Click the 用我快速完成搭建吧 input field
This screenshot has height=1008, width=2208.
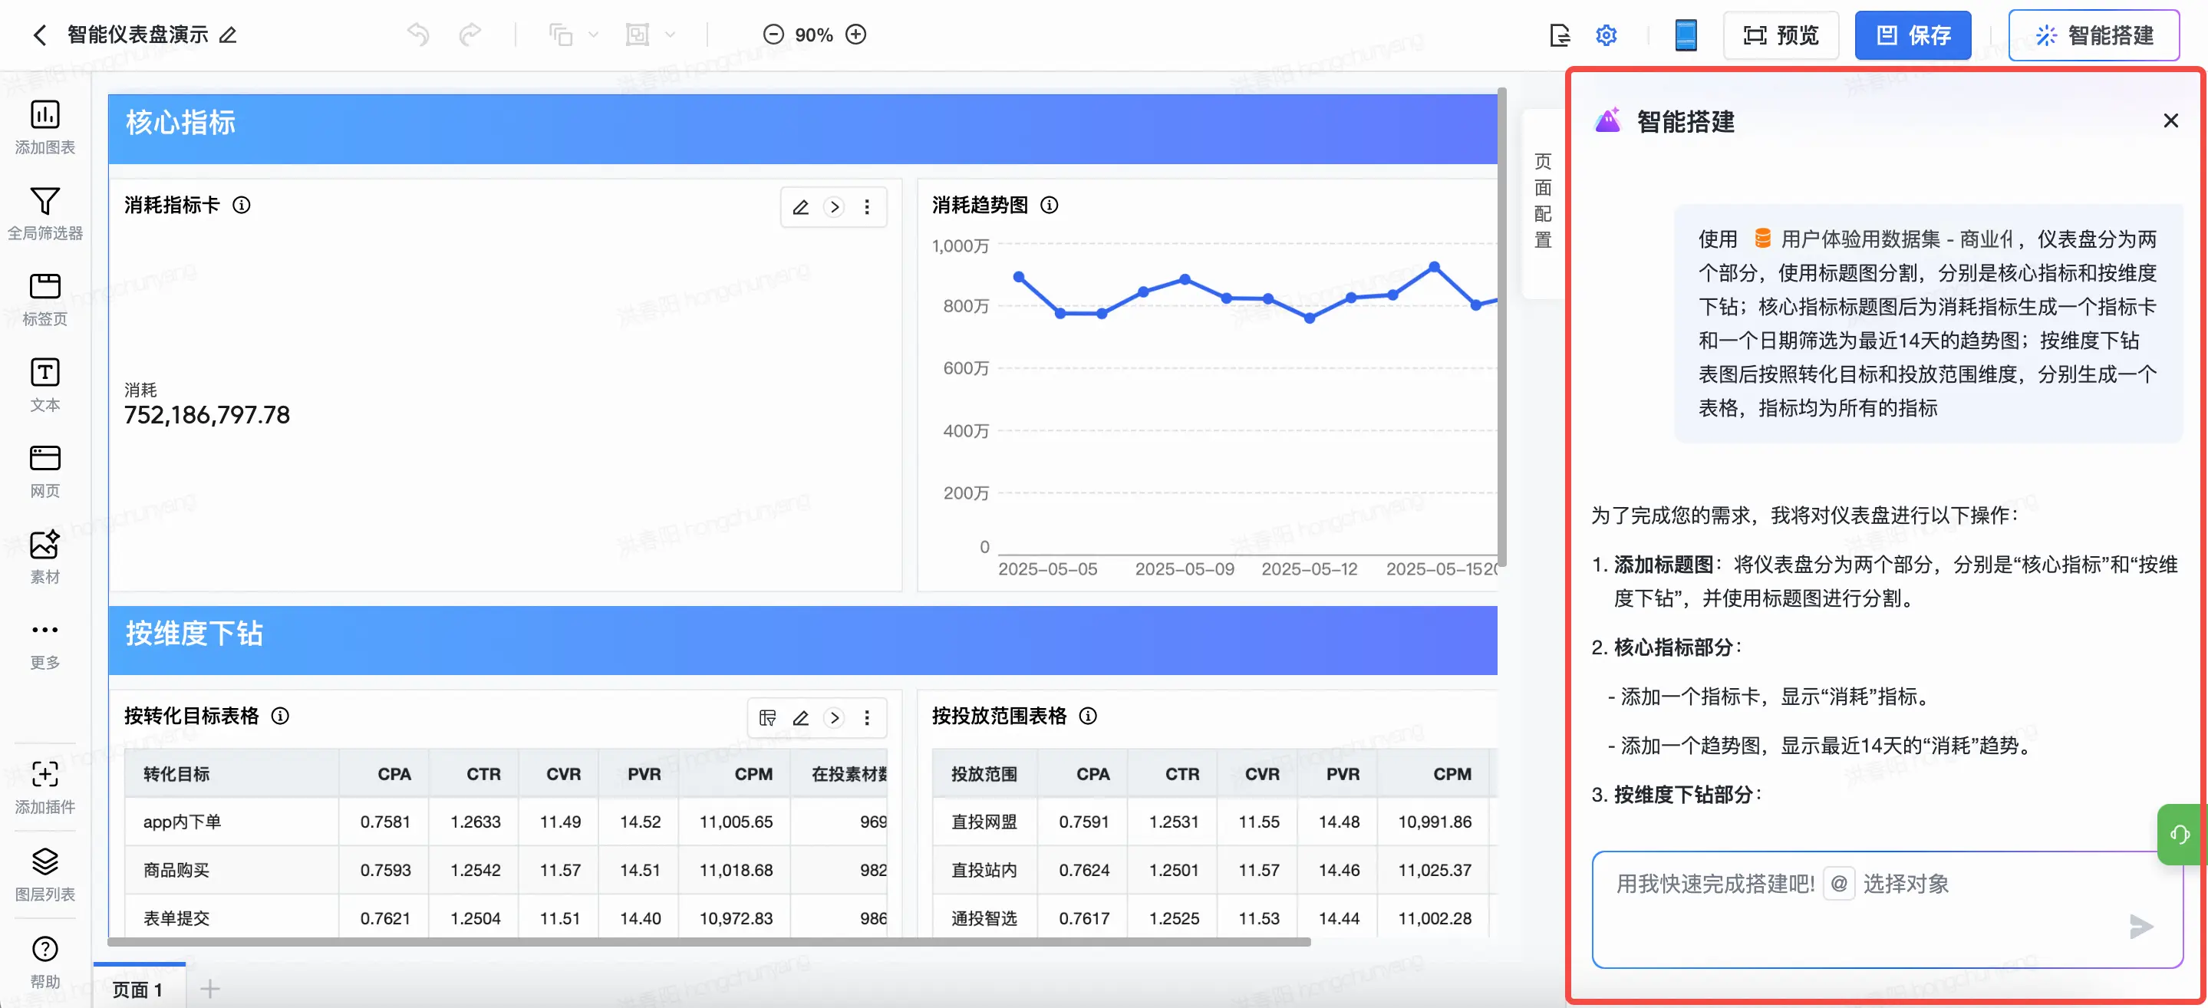(1714, 884)
